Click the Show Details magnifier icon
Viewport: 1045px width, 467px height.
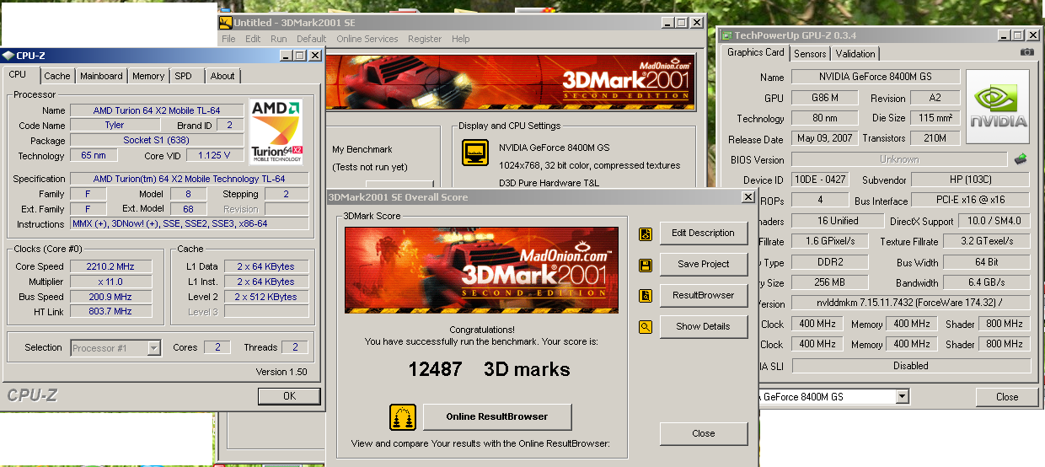click(646, 327)
